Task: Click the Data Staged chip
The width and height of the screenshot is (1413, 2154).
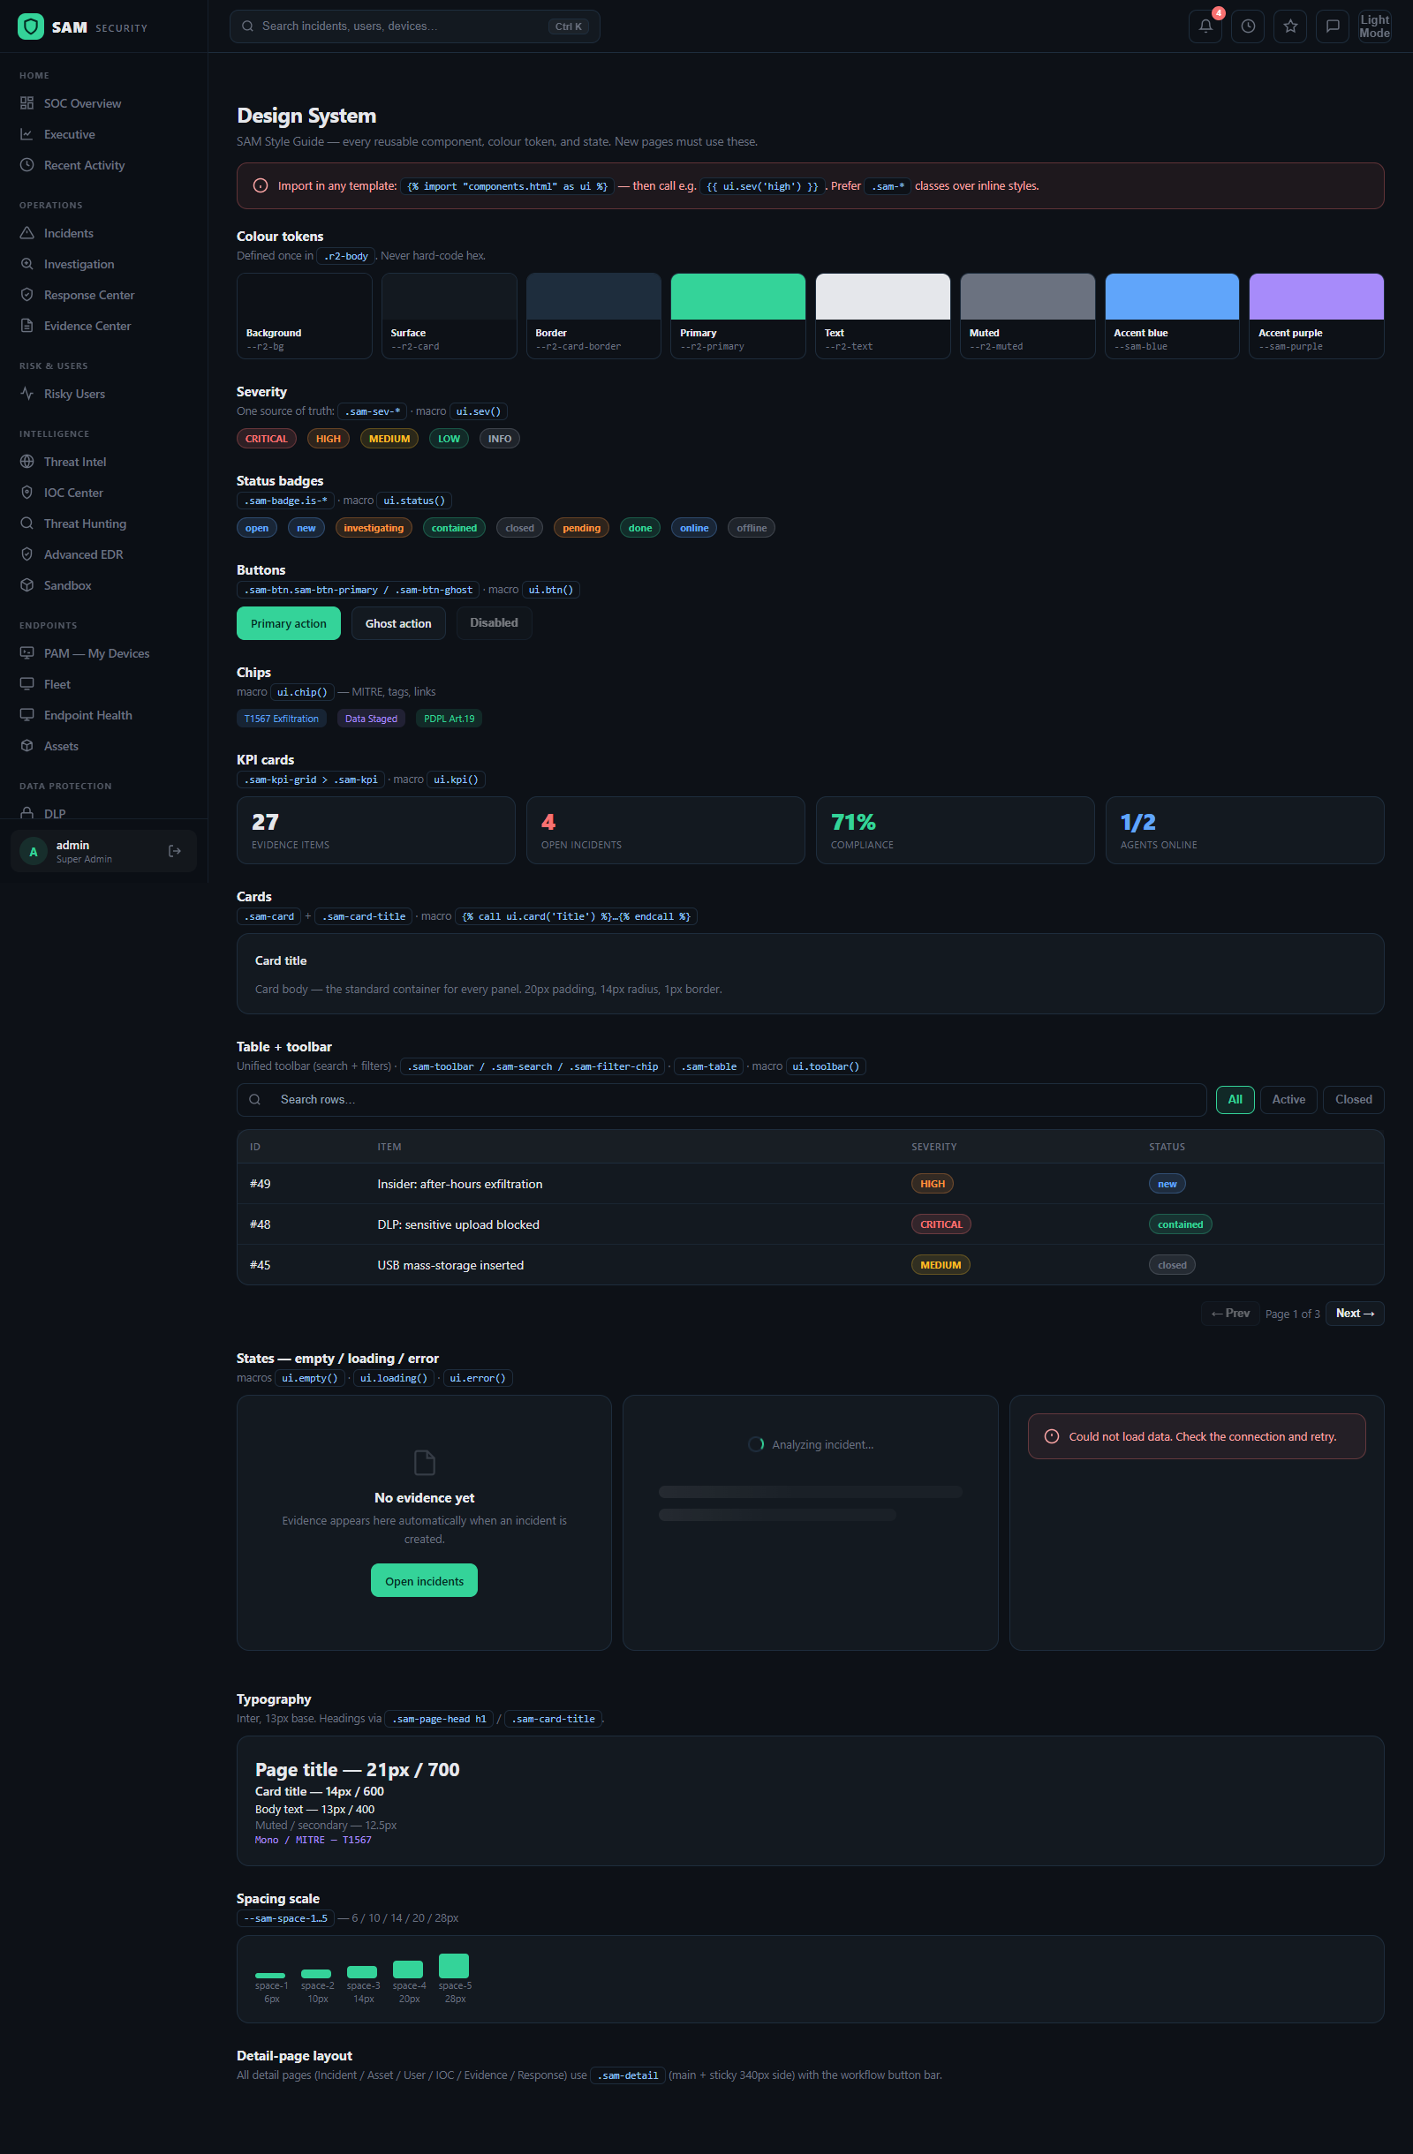Action: pyautogui.click(x=371, y=718)
